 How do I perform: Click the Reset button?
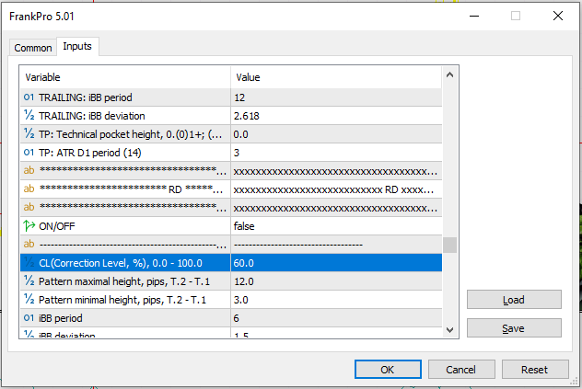click(534, 369)
